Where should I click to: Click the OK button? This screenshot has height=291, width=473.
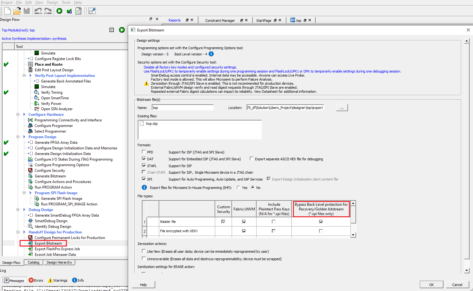point(431,284)
